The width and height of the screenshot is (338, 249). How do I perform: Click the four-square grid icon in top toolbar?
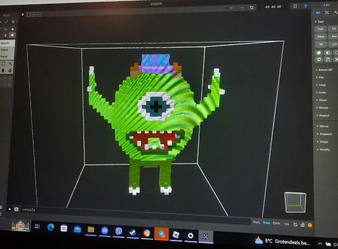point(39,14)
